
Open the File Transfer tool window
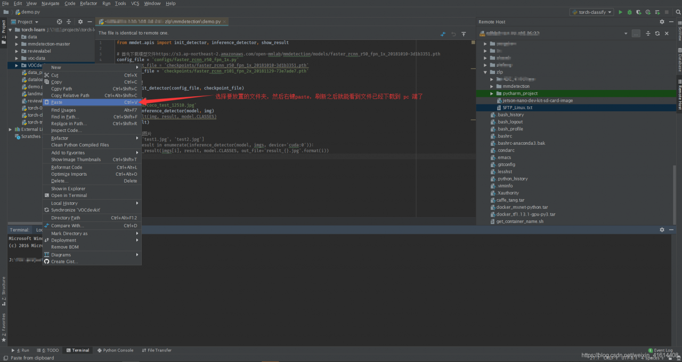pos(157,350)
